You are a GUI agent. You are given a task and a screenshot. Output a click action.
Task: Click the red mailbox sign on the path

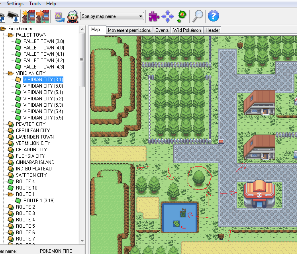pos(221,141)
